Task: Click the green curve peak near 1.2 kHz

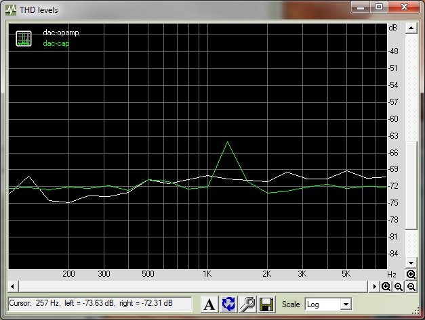Action: pyautogui.click(x=227, y=142)
